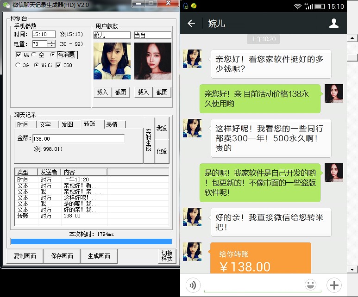Select the row with 好的亲！我...
358x297 pixels.
(x=92, y=210)
